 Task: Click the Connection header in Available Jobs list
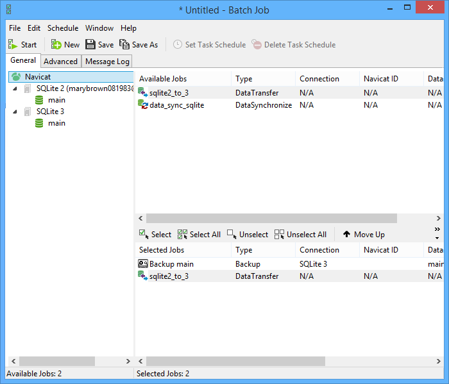(327, 79)
